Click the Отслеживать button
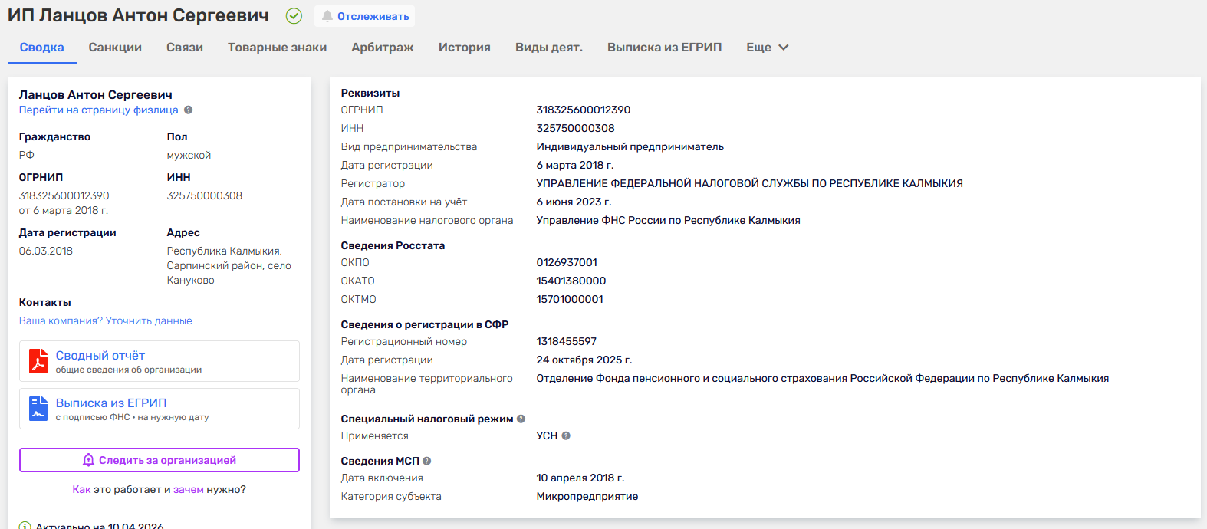The width and height of the screenshot is (1207, 529). pos(365,16)
